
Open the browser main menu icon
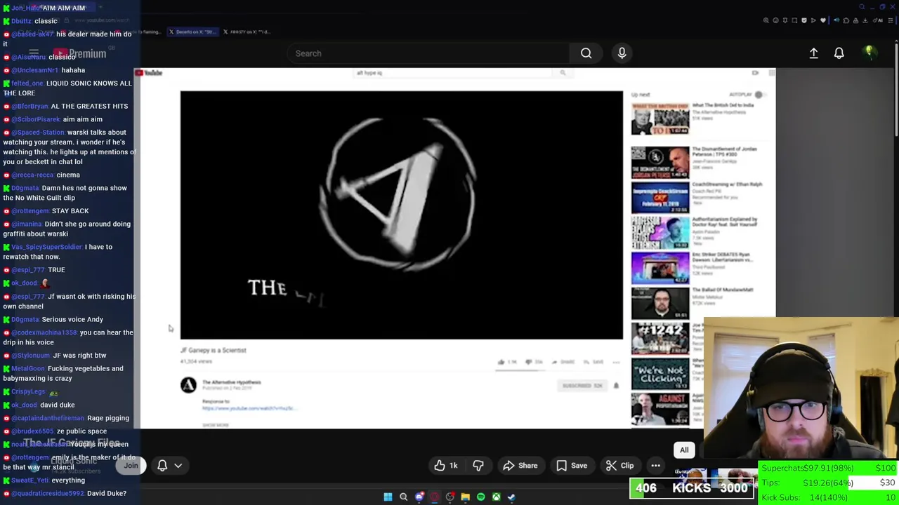(x=891, y=20)
